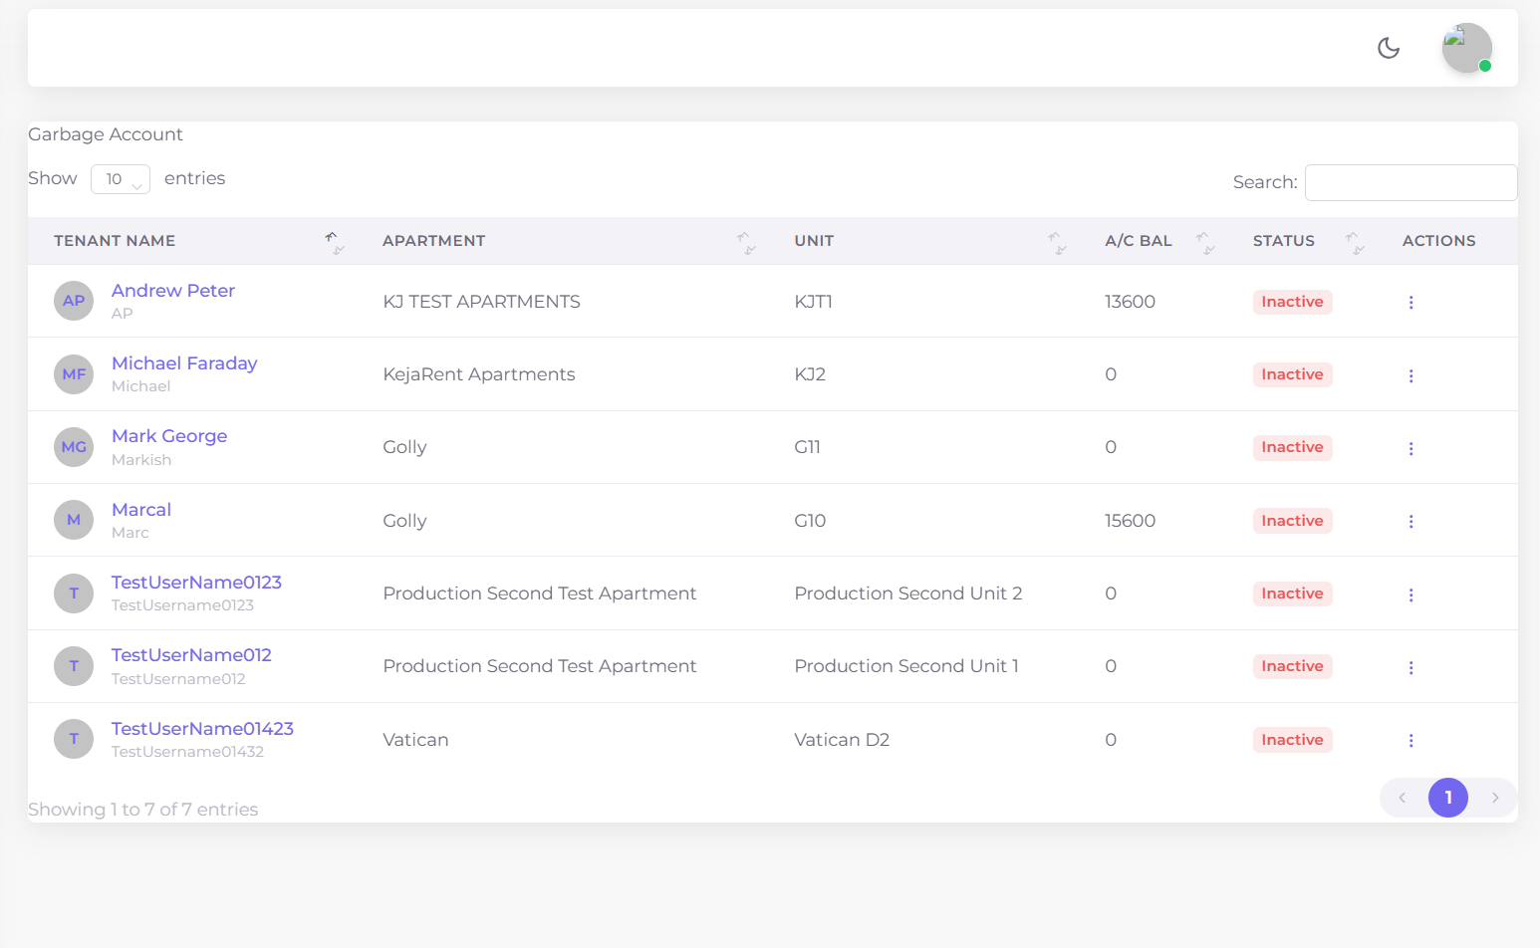This screenshot has height=948, width=1540.
Task: Open the Mark George row actions menu
Action: tap(1411, 448)
